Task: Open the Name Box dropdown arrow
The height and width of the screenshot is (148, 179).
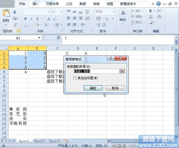Action: click(x=39, y=38)
